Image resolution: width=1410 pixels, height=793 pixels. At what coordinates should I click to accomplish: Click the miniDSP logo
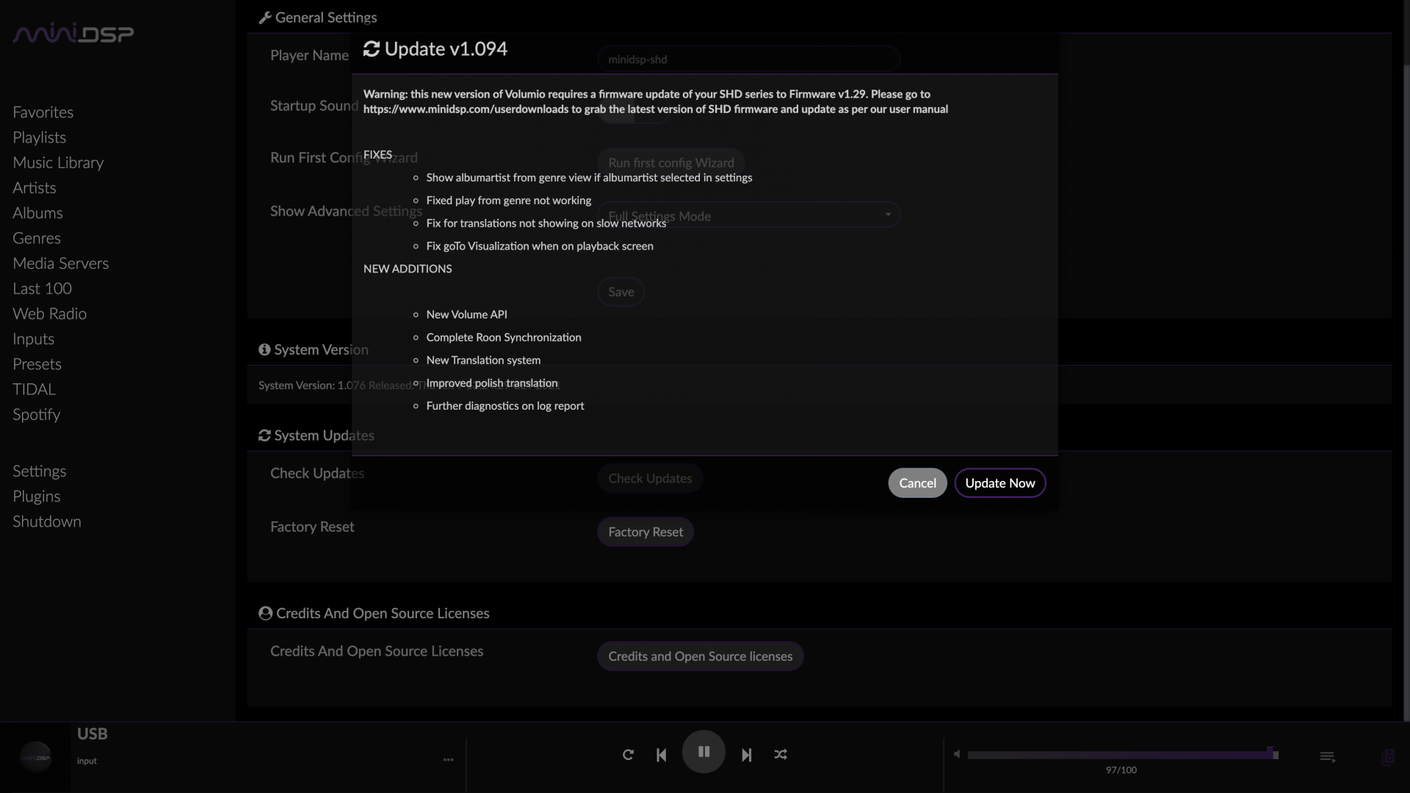click(73, 34)
